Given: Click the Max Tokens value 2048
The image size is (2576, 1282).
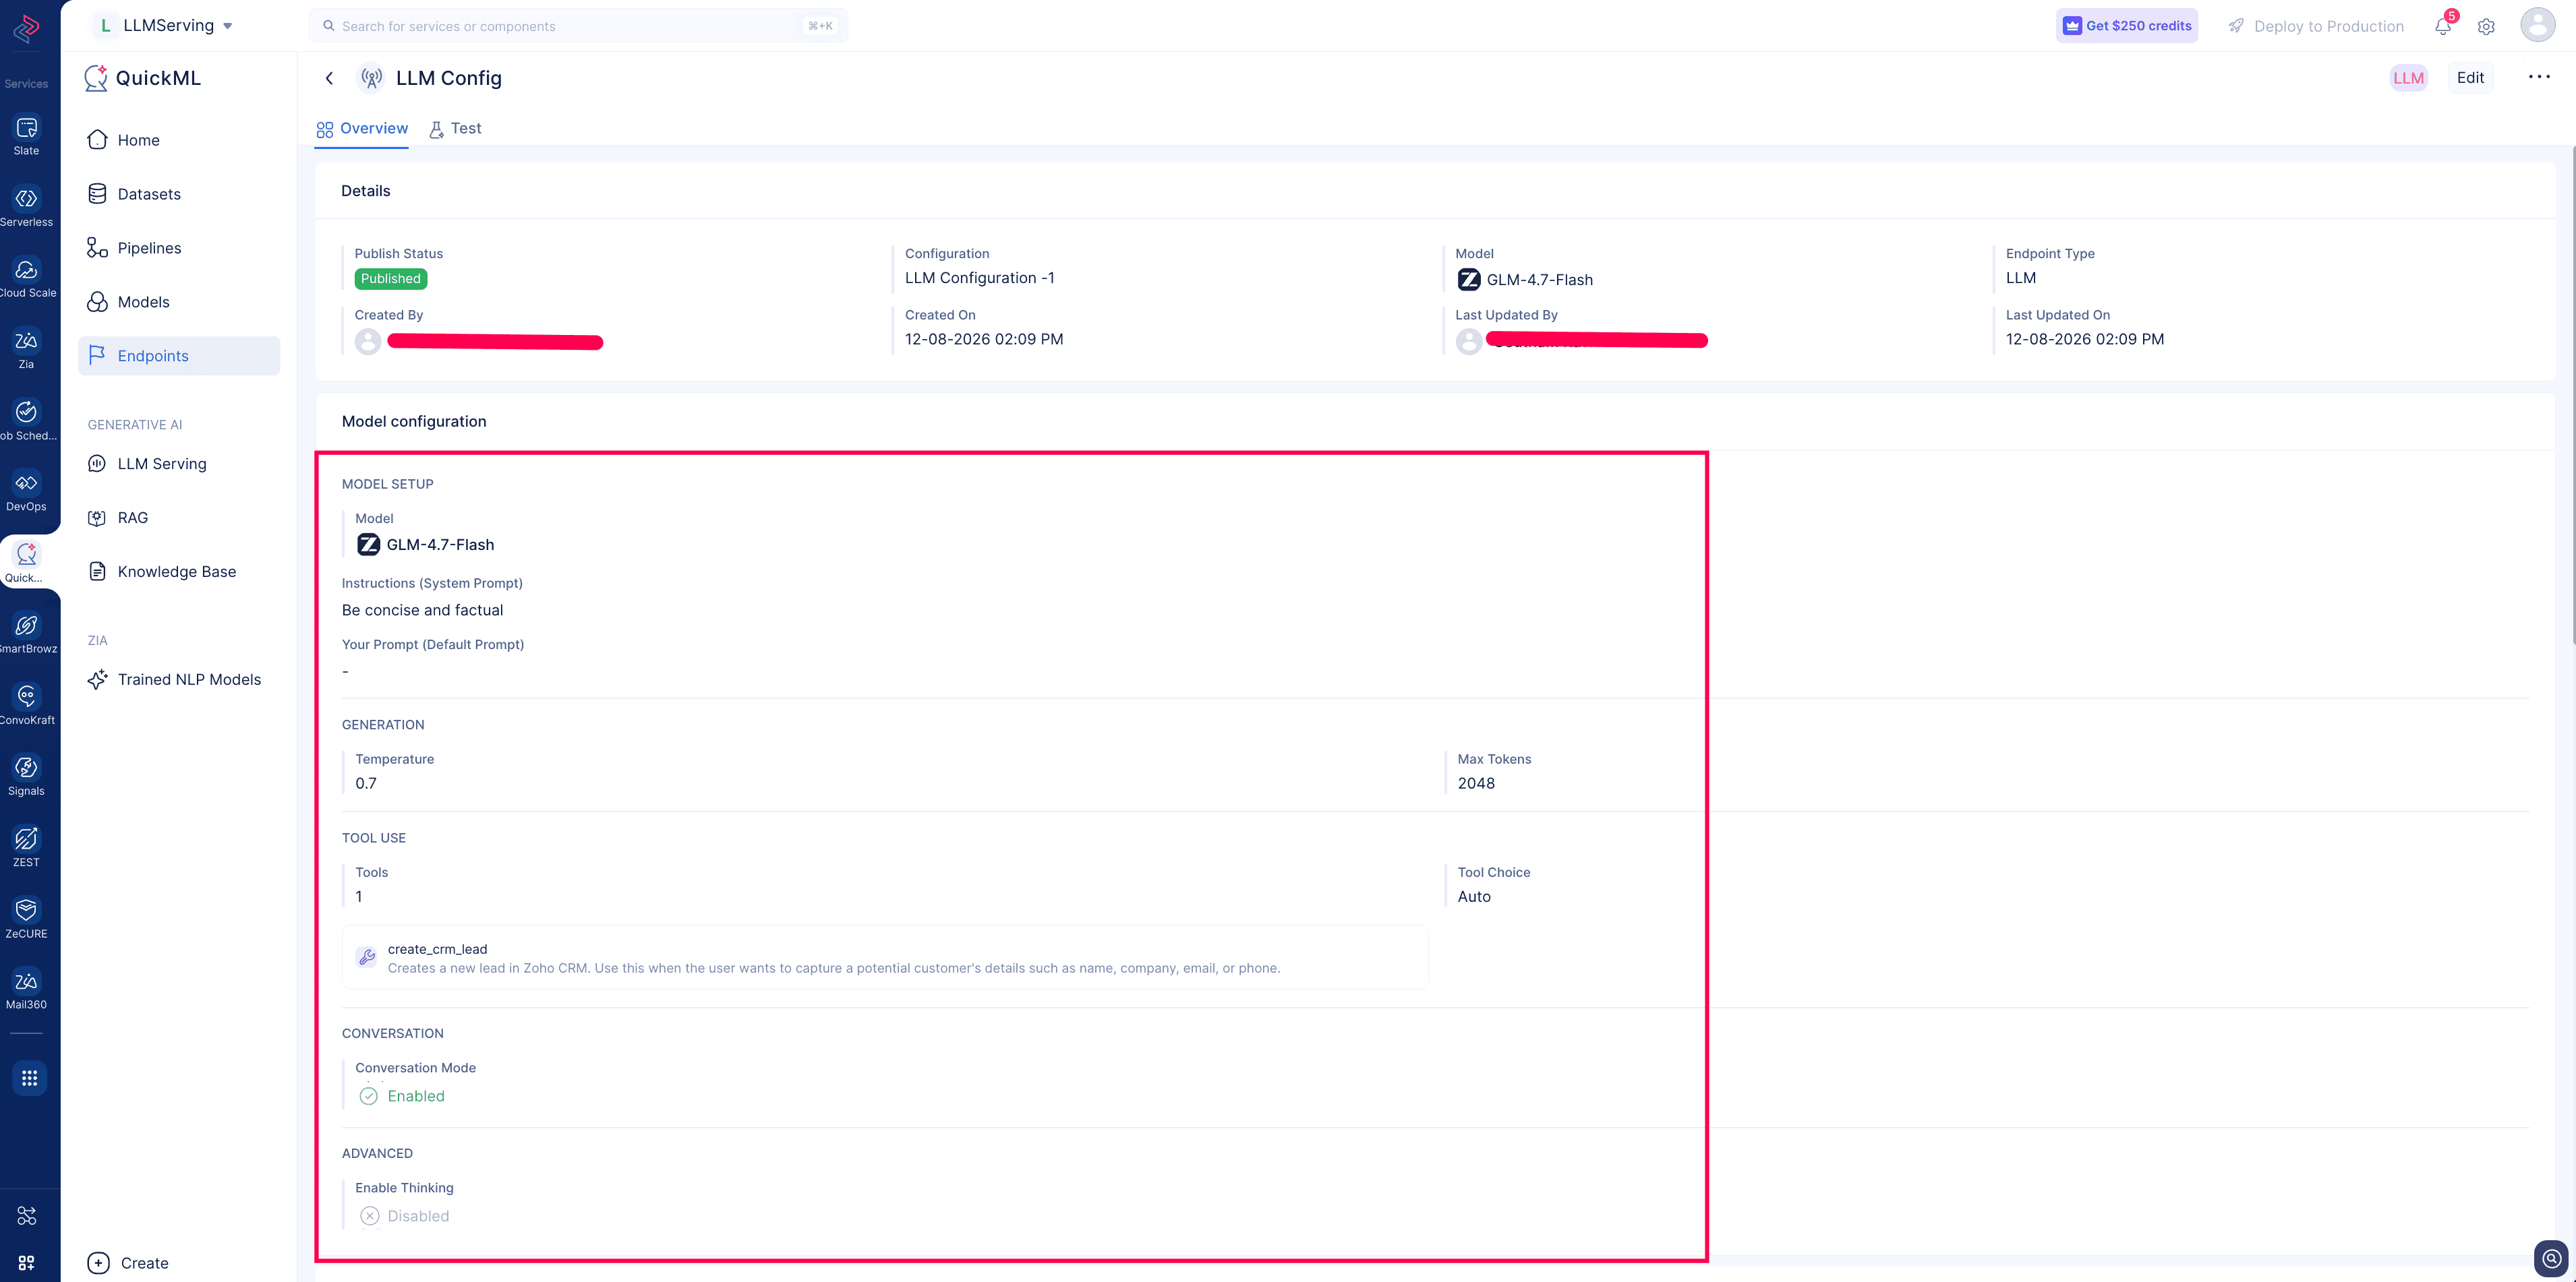Looking at the screenshot, I should pyautogui.click(x=1476, y=783).
